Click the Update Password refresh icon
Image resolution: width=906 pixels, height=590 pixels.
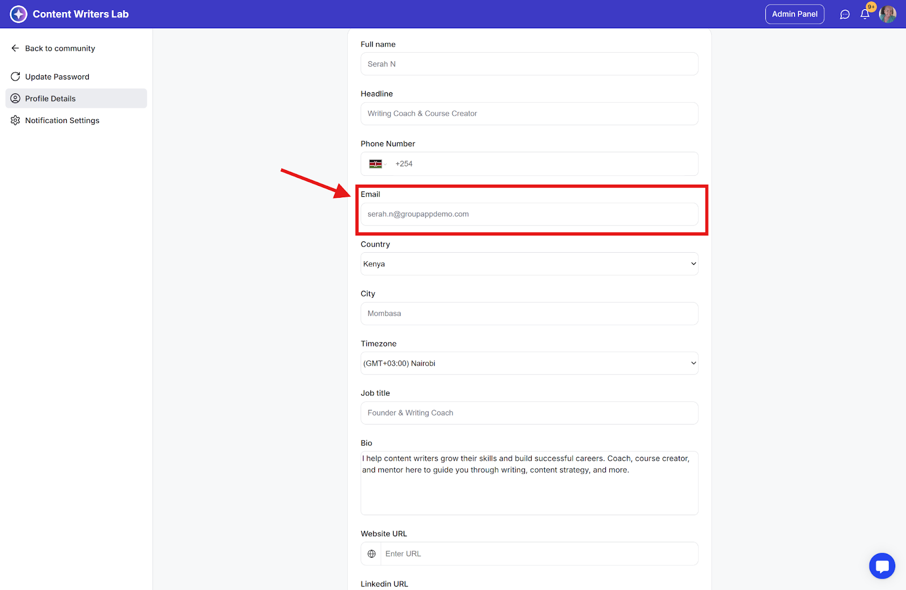[15, 77]
